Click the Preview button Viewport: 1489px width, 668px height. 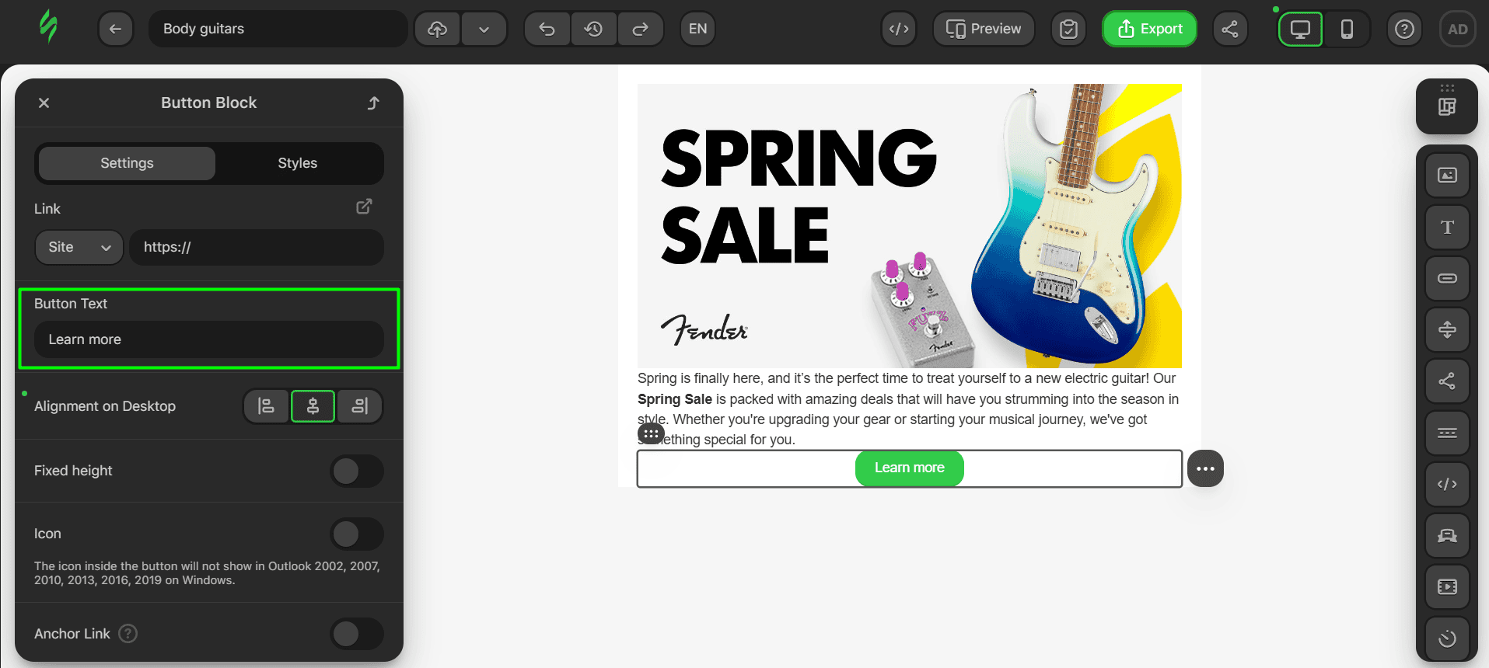(984, 29)
